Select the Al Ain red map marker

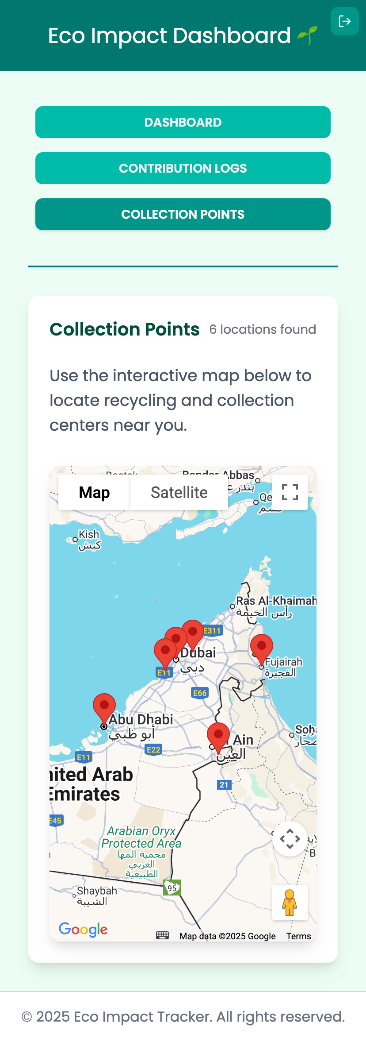point(218,735)
